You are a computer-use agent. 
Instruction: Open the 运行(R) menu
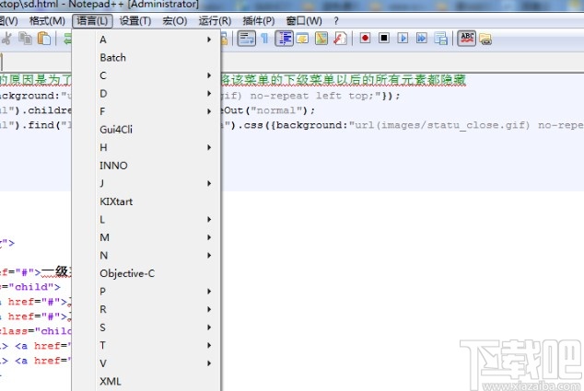[215, 21]
